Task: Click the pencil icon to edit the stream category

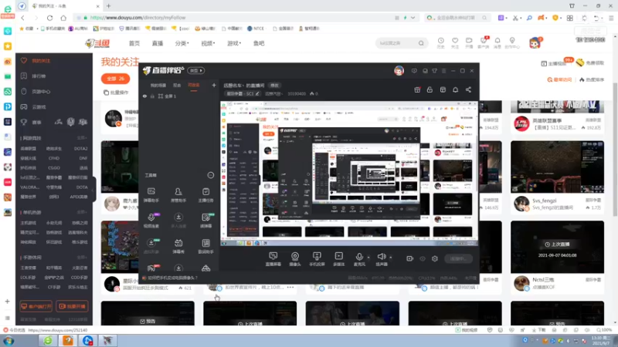Action: click(x=257, y=93)
